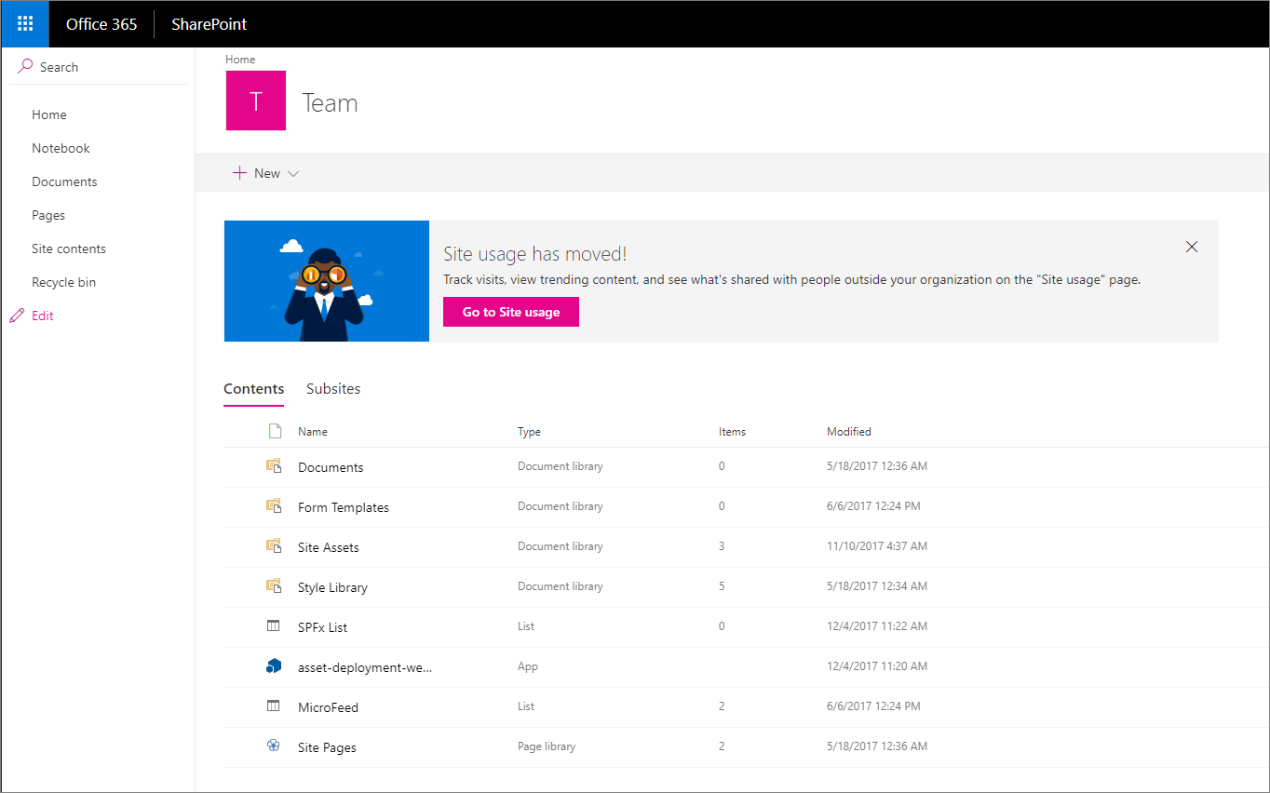This screenshot has height=793, width=1270.
Task: Click the Documents document library icon
Action: click(274, 465)
